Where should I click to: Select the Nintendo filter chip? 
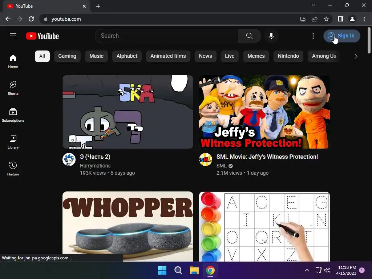click(288, 56)
